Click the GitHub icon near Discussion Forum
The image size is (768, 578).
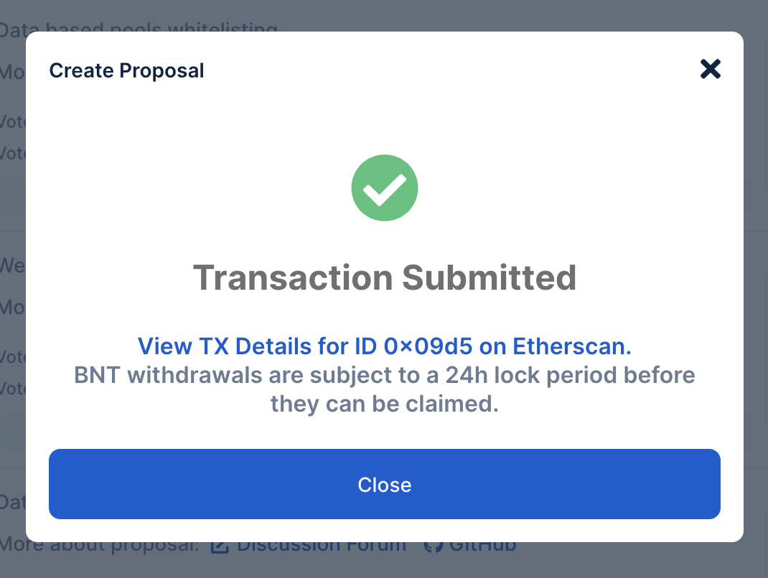pyautogui.click(x=431, y=545)
